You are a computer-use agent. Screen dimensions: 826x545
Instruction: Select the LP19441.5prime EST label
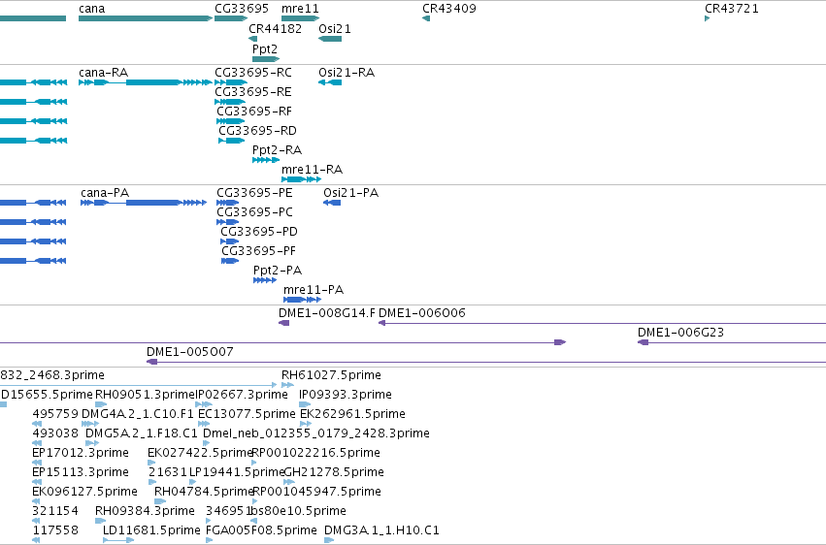point(237,472)
